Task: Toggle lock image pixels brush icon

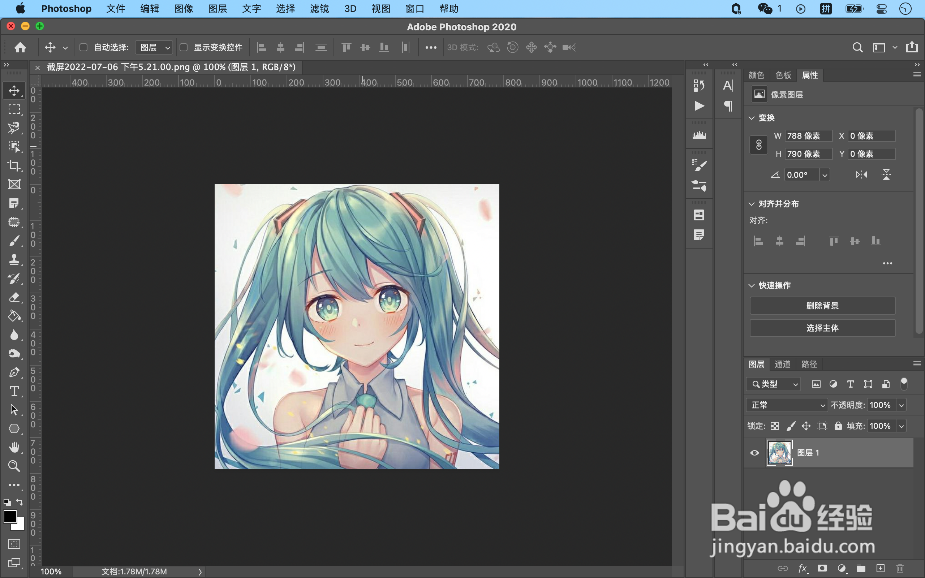Action: (x=791, y=426)
